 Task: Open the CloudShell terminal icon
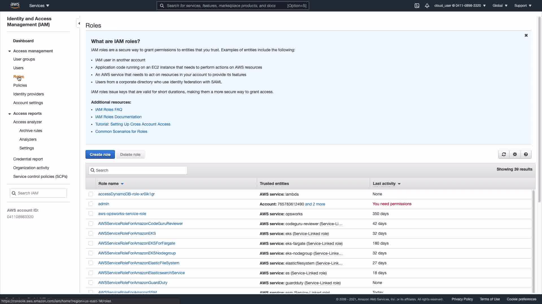(417, 6)
